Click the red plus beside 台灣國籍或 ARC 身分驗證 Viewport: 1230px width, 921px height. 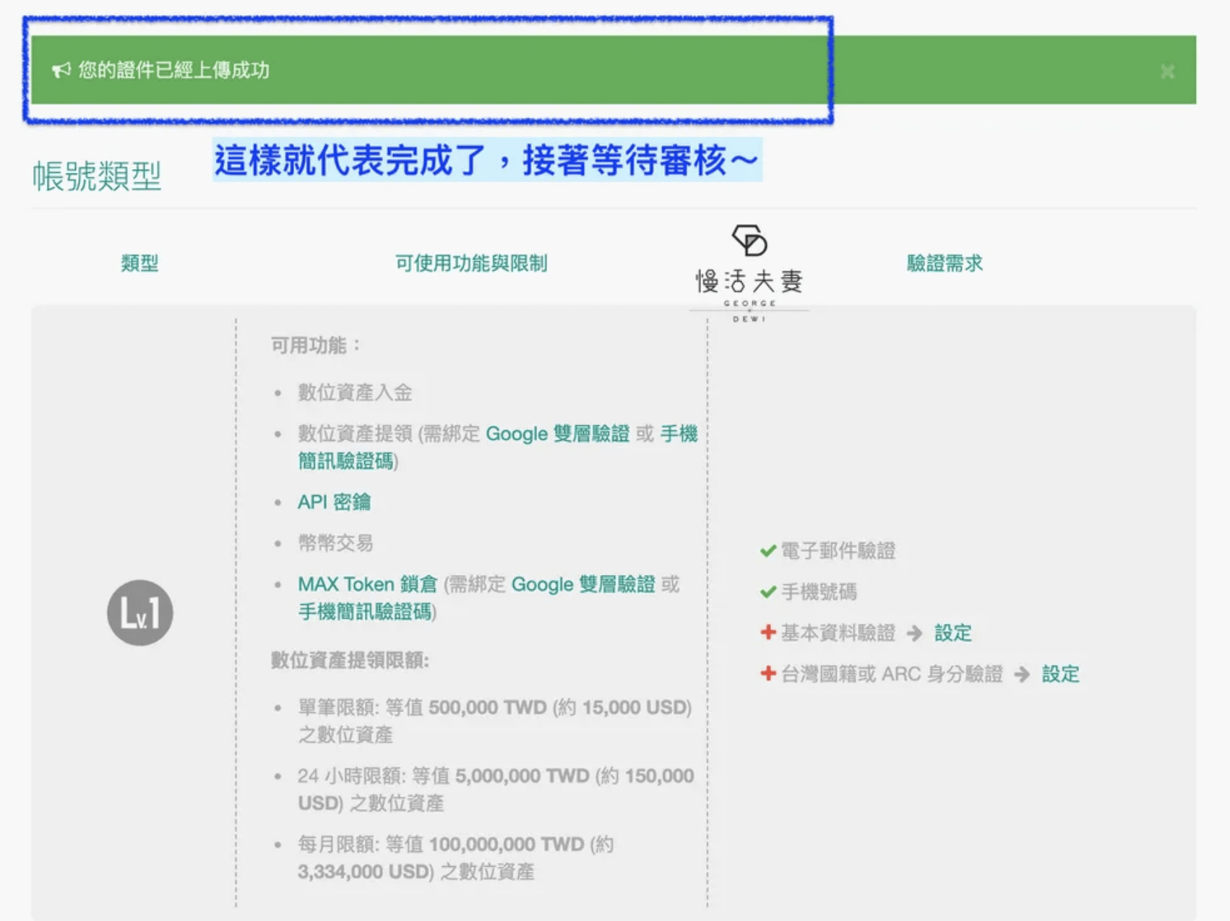click(x=767, y=674)
